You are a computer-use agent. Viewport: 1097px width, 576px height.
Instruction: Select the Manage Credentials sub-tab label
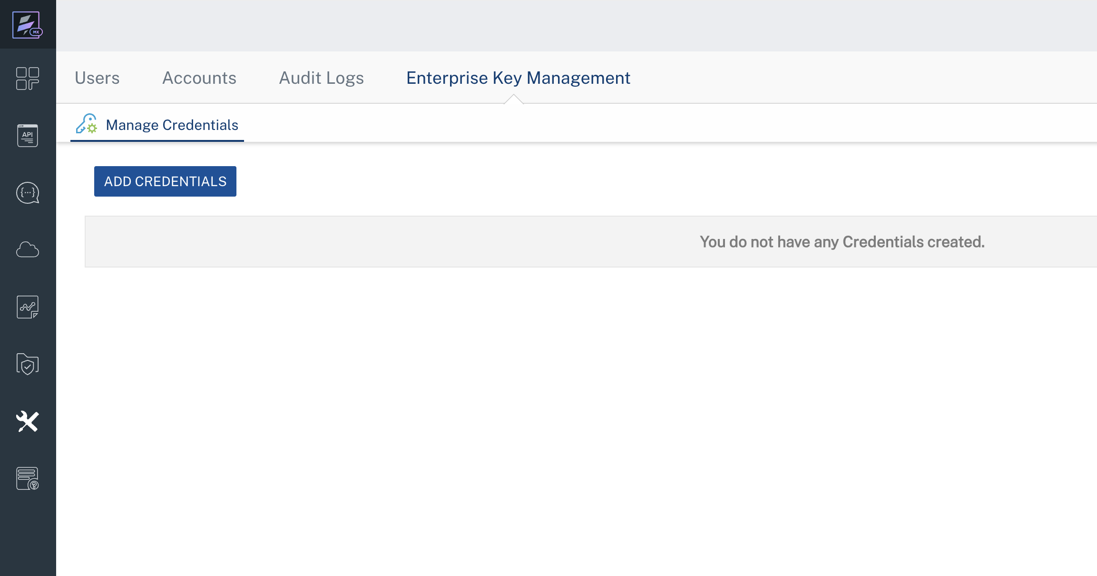(x=172, y=125)
